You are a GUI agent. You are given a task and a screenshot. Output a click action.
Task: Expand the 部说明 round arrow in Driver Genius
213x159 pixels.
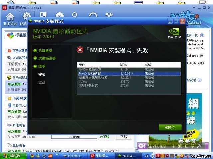click(x=200, y=80)
